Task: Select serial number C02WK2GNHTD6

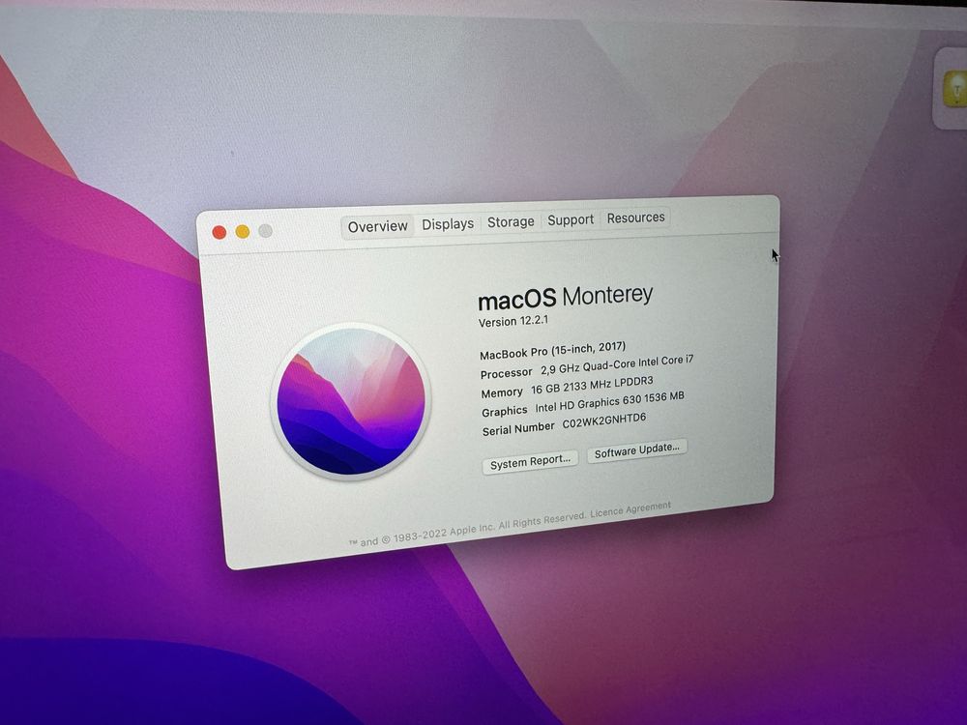Action: click(x=603, y=421)
